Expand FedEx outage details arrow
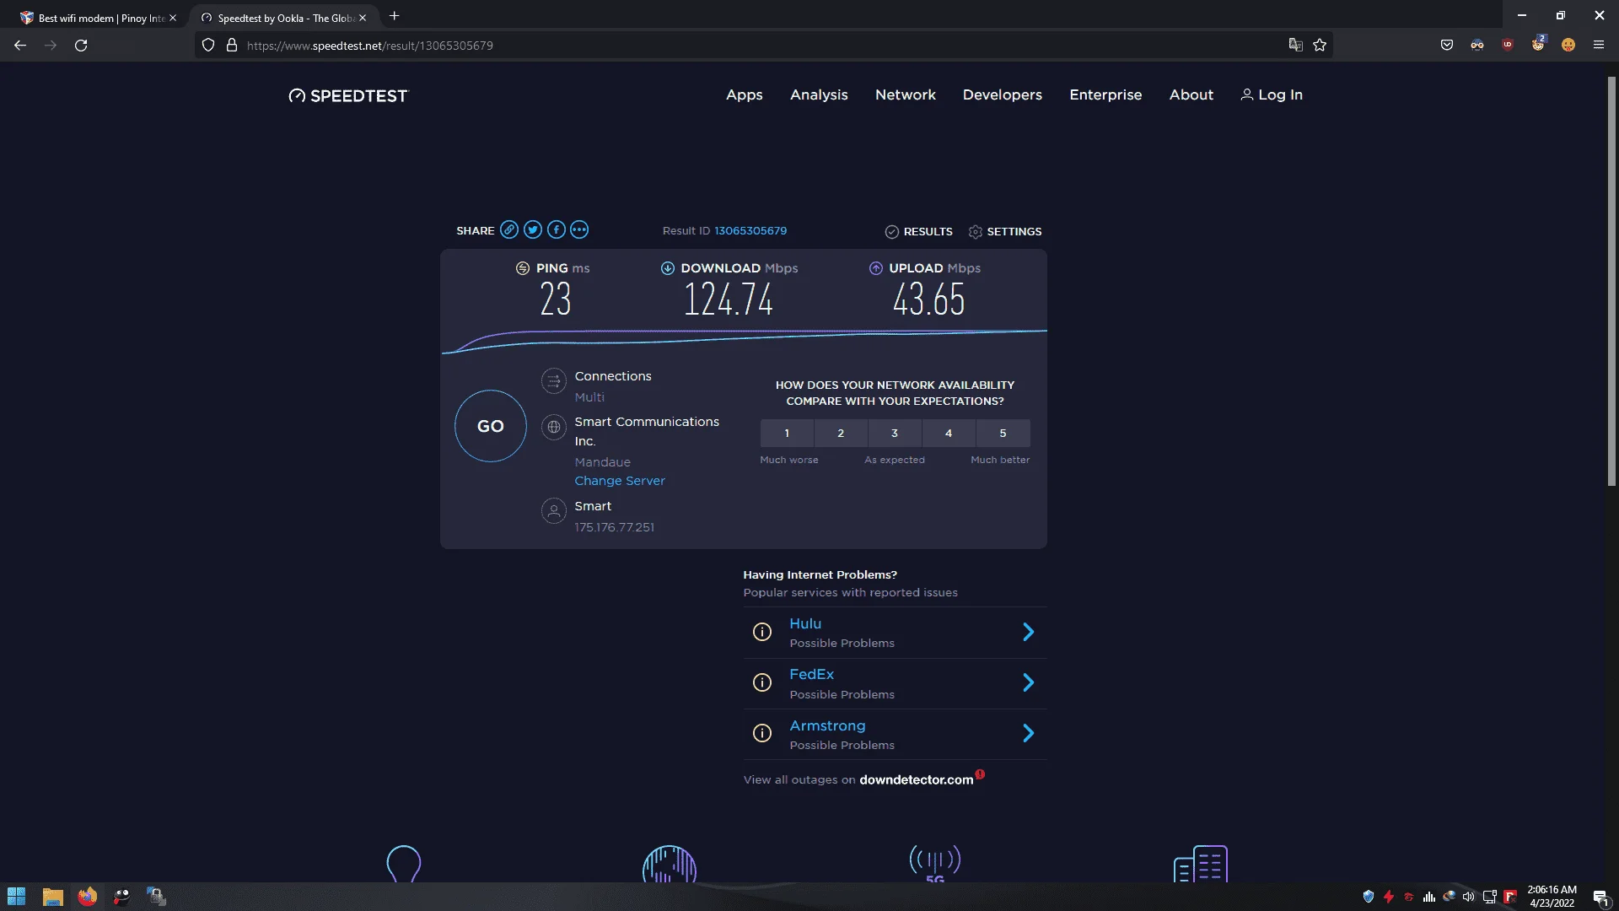The image size is (1619, 911). pos(1028,682)
